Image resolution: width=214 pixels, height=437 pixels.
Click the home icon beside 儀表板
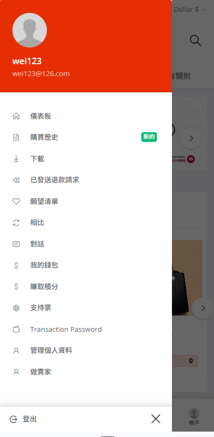[16, 116]
